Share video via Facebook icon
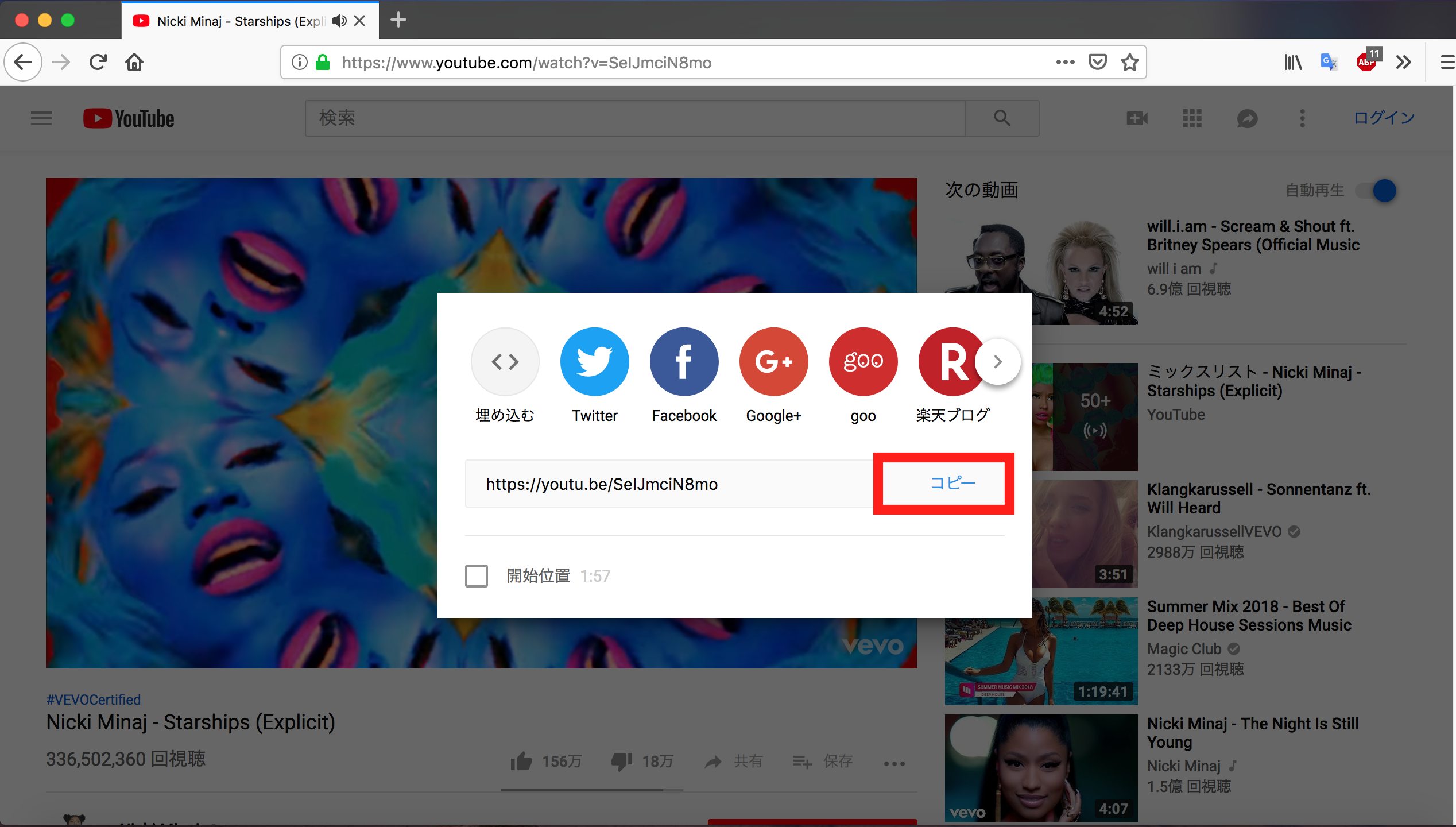This screenshot has height=827, width=1456. click(x=684, y=362)
